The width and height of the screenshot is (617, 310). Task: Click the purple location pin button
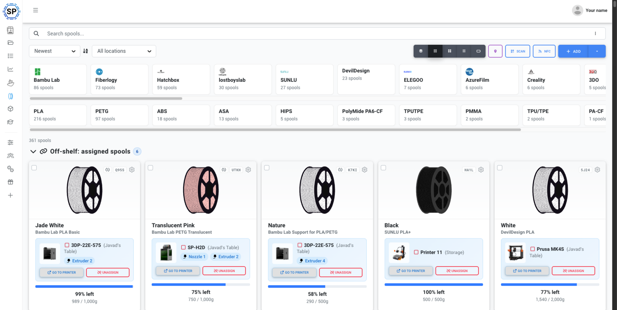point(495,51)
